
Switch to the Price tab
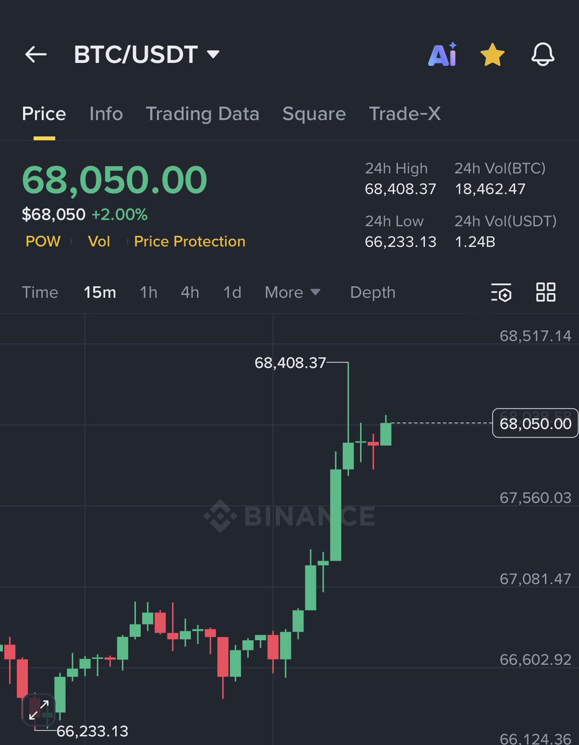point(44,114)
